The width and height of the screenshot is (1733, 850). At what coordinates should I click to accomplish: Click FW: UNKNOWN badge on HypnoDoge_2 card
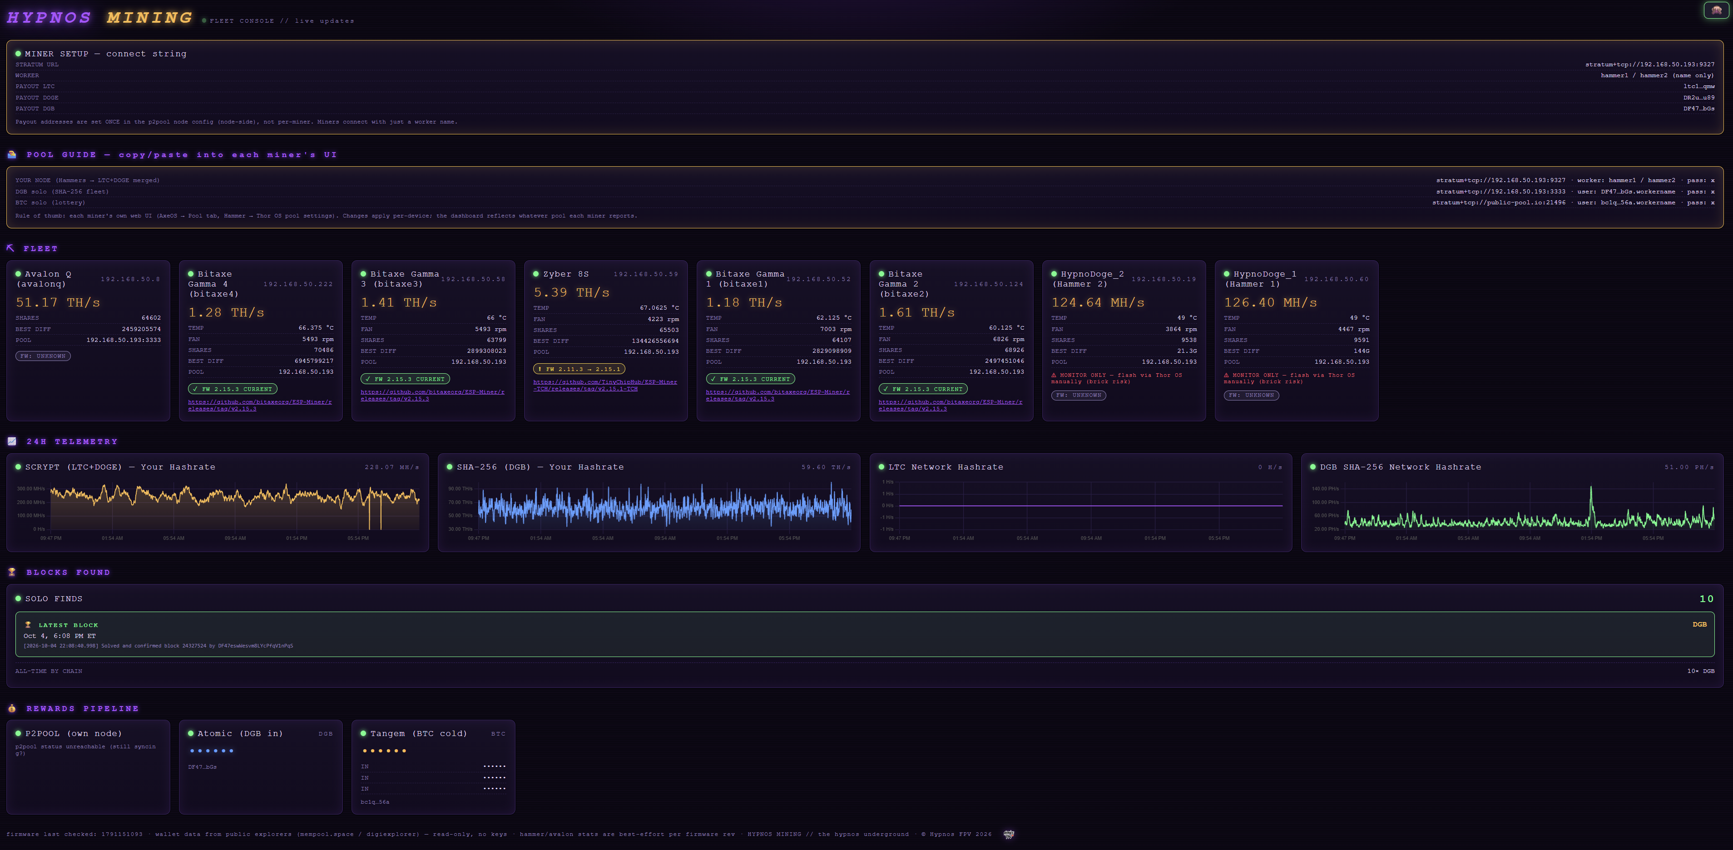coord(1079,395)
